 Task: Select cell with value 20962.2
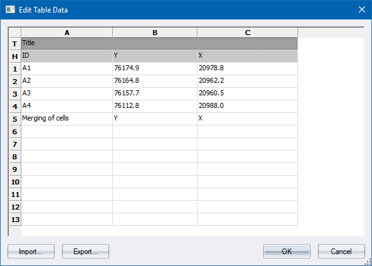[247, 82]
